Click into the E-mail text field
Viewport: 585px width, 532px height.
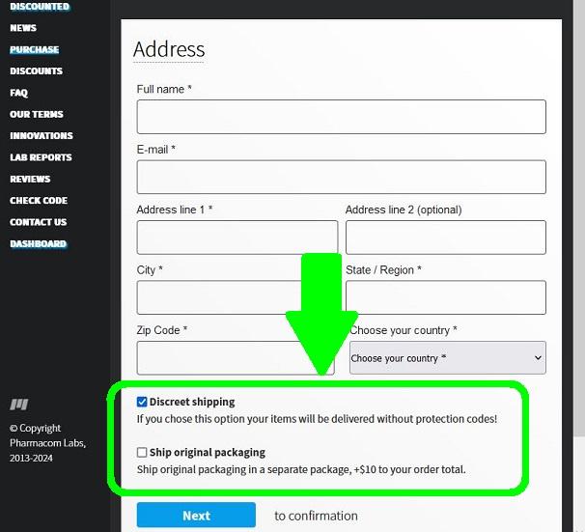tap(341, 177)
